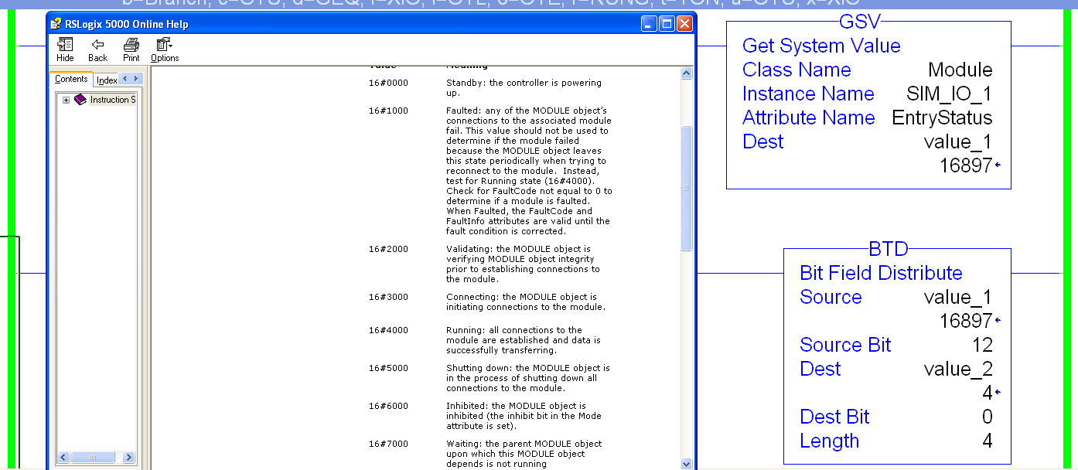Switch to the Index tab

click(106, 79)
